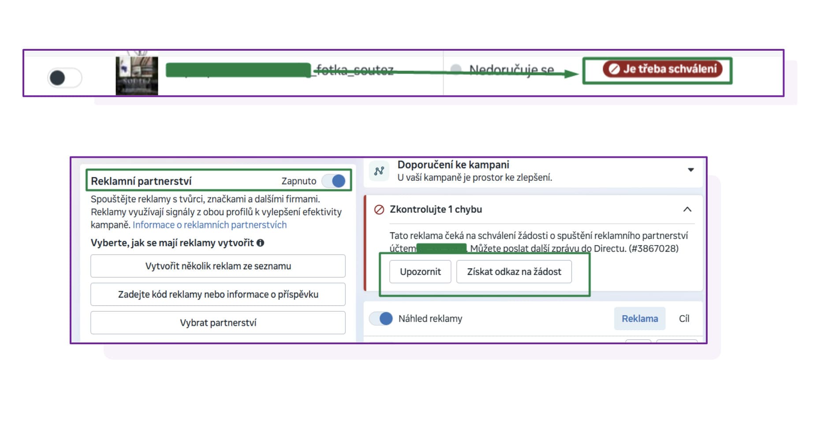This screenshot has height=428, width=813.
Task: Click the ad thumbnail image
Action: [137, 75]
